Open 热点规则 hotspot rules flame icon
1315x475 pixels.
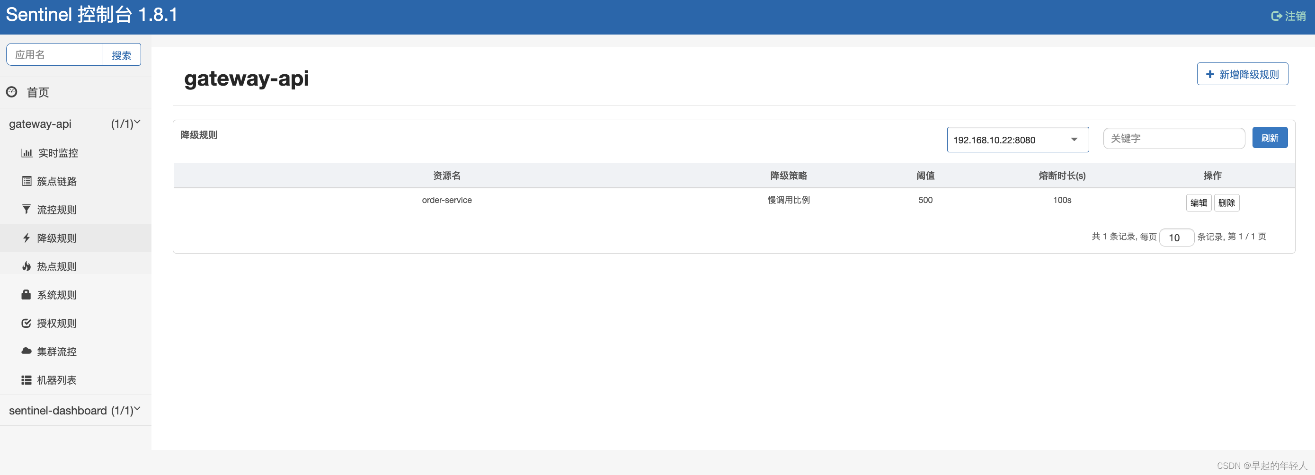tap(26, 266)
